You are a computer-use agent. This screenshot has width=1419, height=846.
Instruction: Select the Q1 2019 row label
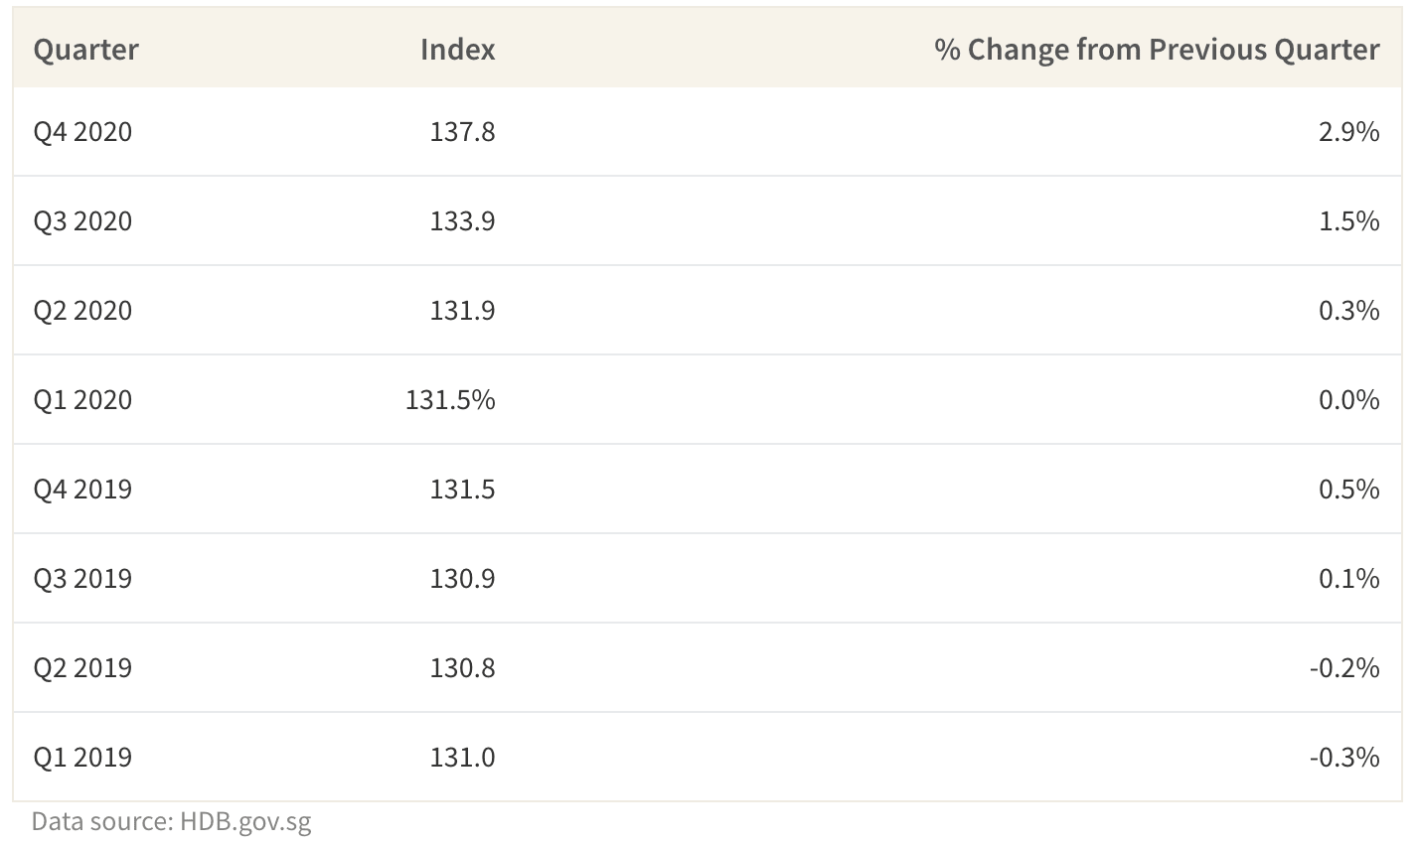click(x=82, y=758)
